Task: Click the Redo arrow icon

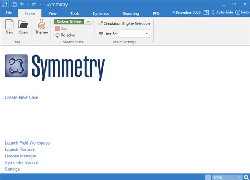Action: 32,4
